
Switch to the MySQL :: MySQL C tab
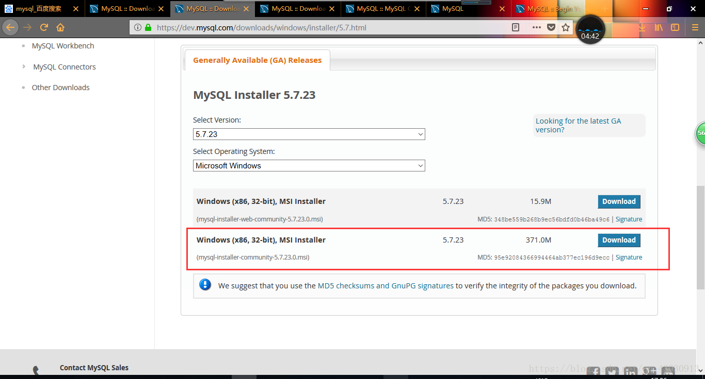(383, 9)
